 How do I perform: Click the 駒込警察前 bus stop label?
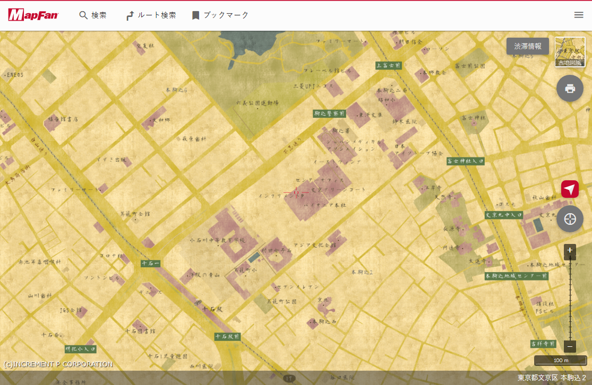(329, 113)
